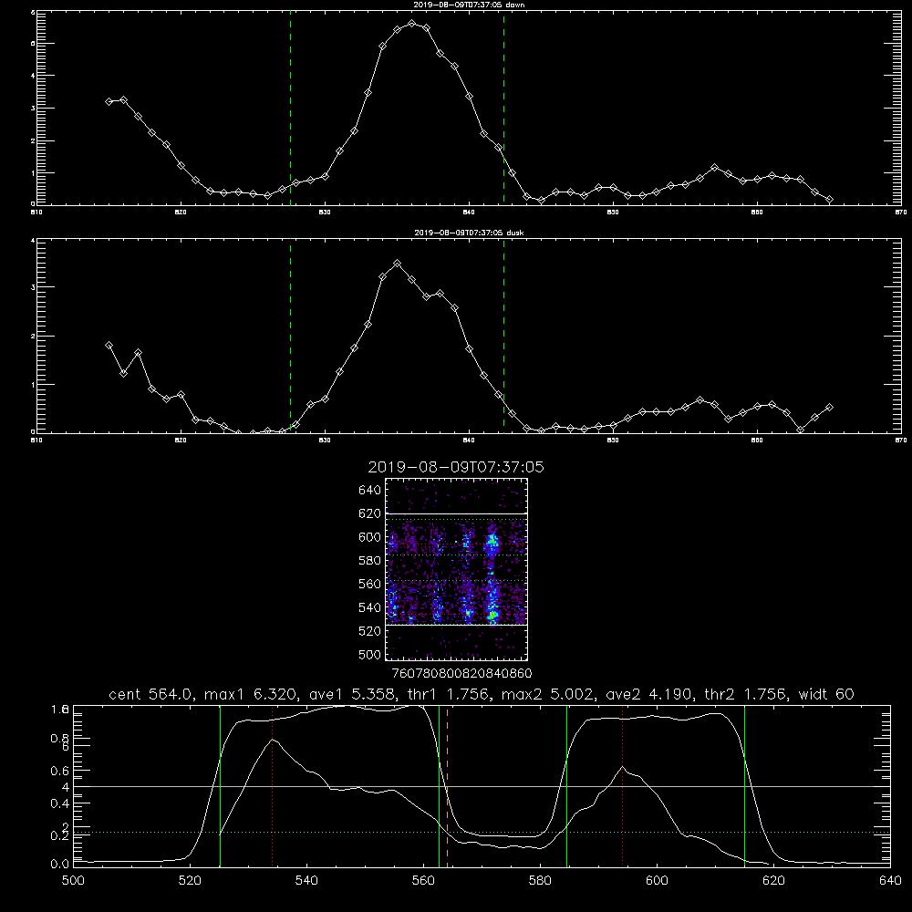Click dusk plot x-axis label '830'
The height and width of the screenshot is (912, 912).
pyautogui.click(x=325, y=440)
